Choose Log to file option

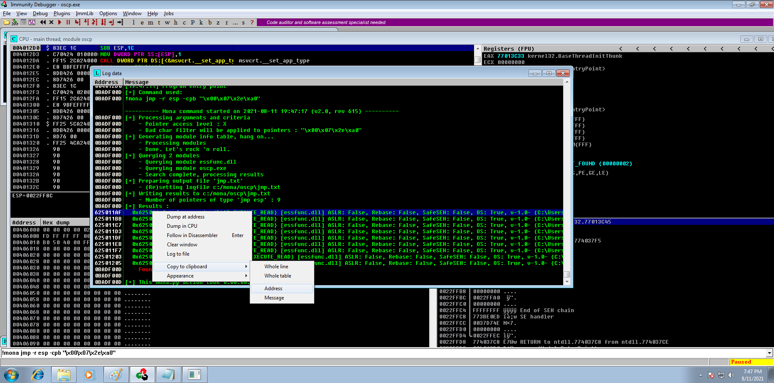[202, 254]
